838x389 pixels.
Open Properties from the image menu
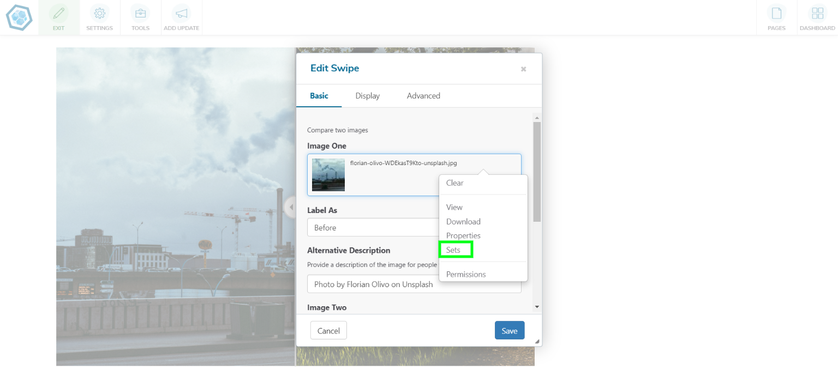tap(463, 235)
